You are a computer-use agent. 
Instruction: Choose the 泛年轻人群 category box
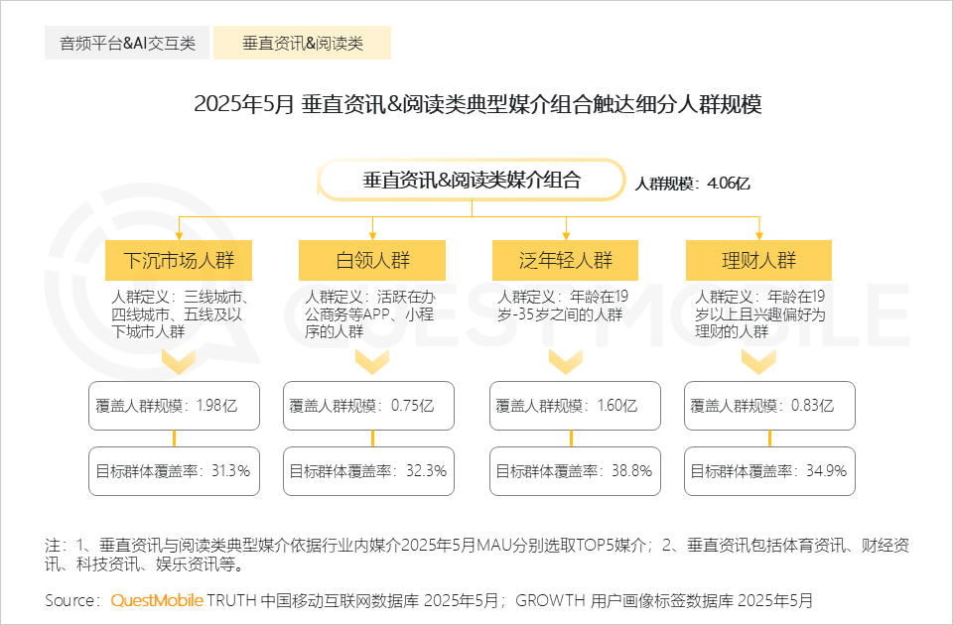(566, 261)
